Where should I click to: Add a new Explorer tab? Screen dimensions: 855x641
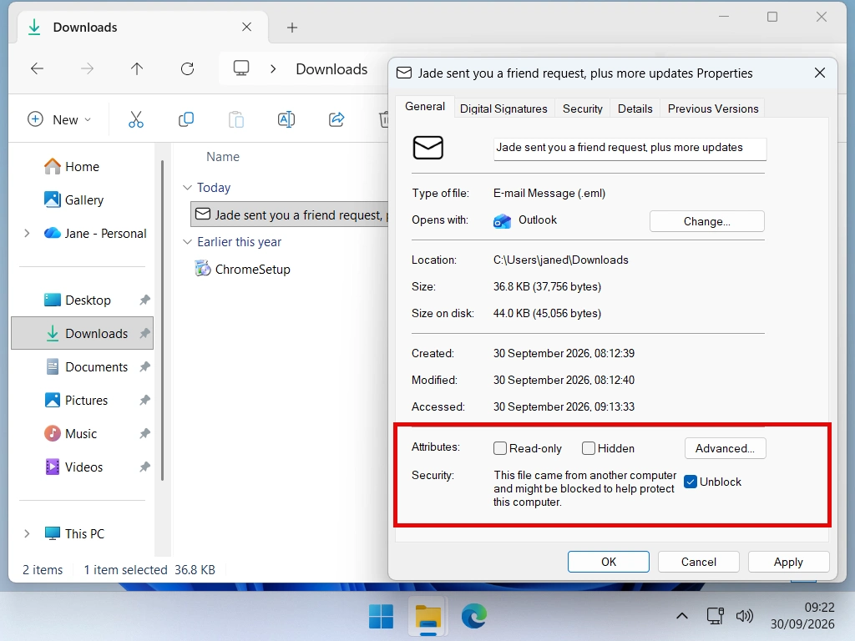[292, 28]
